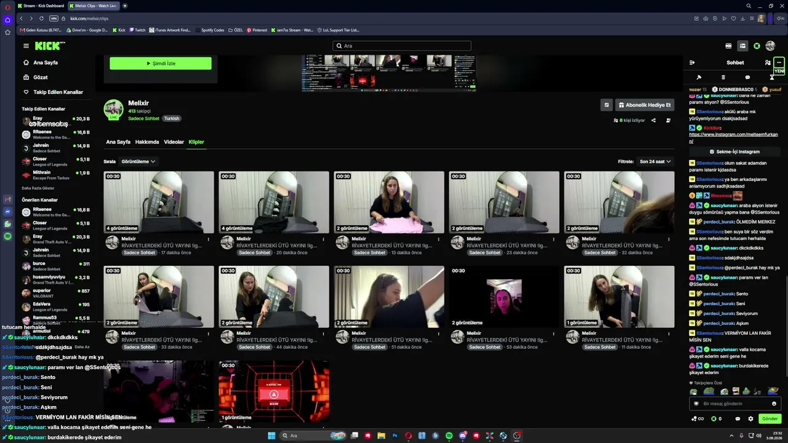Open options for first clip (17 dakika önce)
Viewport: 788px width, 443px height.
click(208, 239)
